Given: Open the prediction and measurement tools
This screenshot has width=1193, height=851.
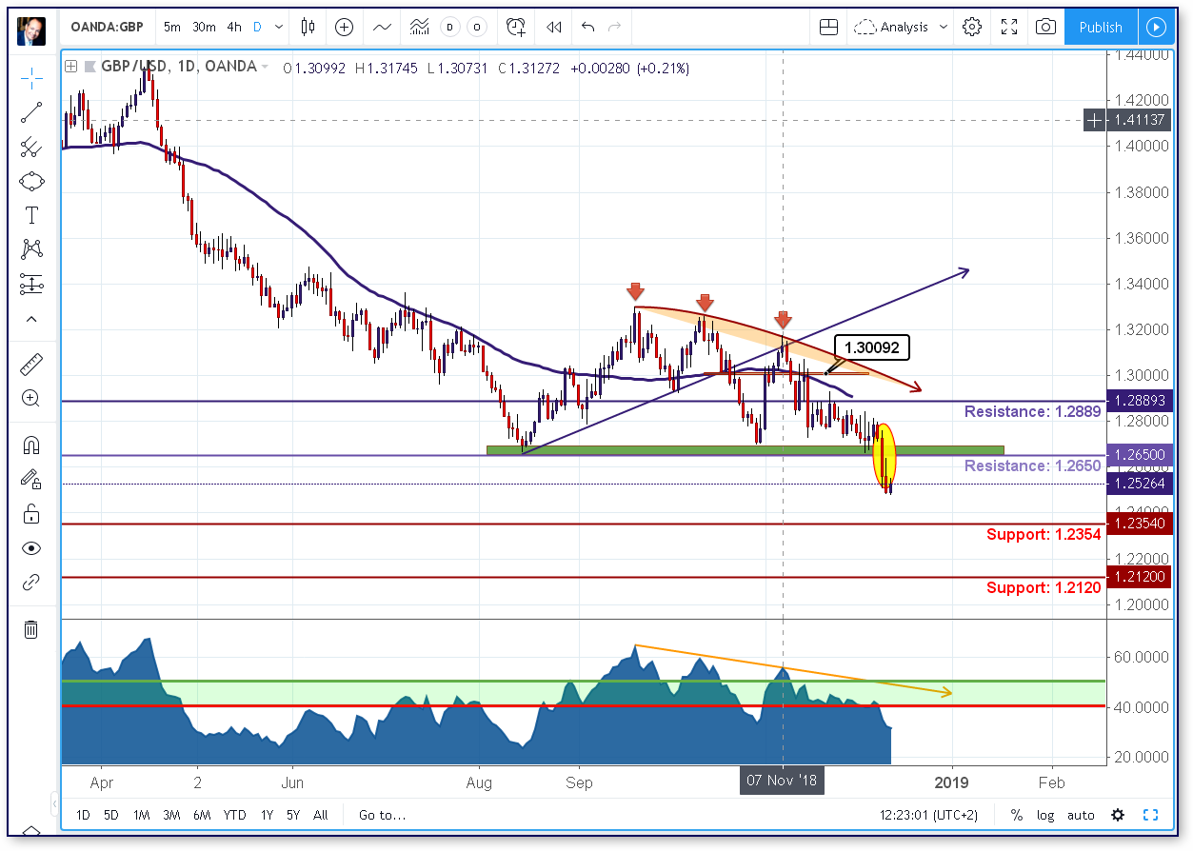Looking at the screenshot, I should (x=31, y=284).
